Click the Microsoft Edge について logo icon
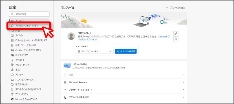Image resolution: width=234 pixels, height=104 pixels. 12,99
